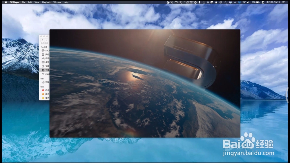
Task: Select 下载 (Downloads) in the Finder sidebar
Action: (44, 70)
